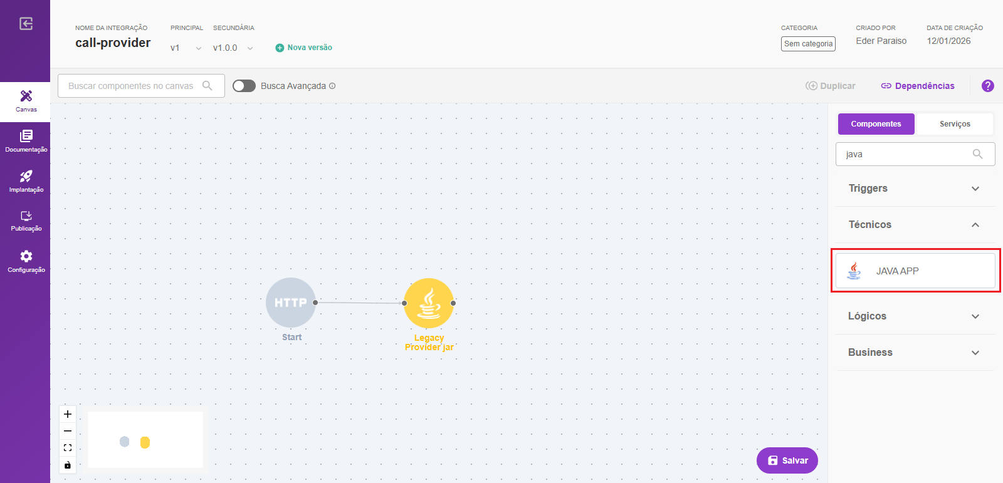Screen dimensions: 1003x483
Task: Collapse the Técnicos section
Action: (x=915, y=225)
